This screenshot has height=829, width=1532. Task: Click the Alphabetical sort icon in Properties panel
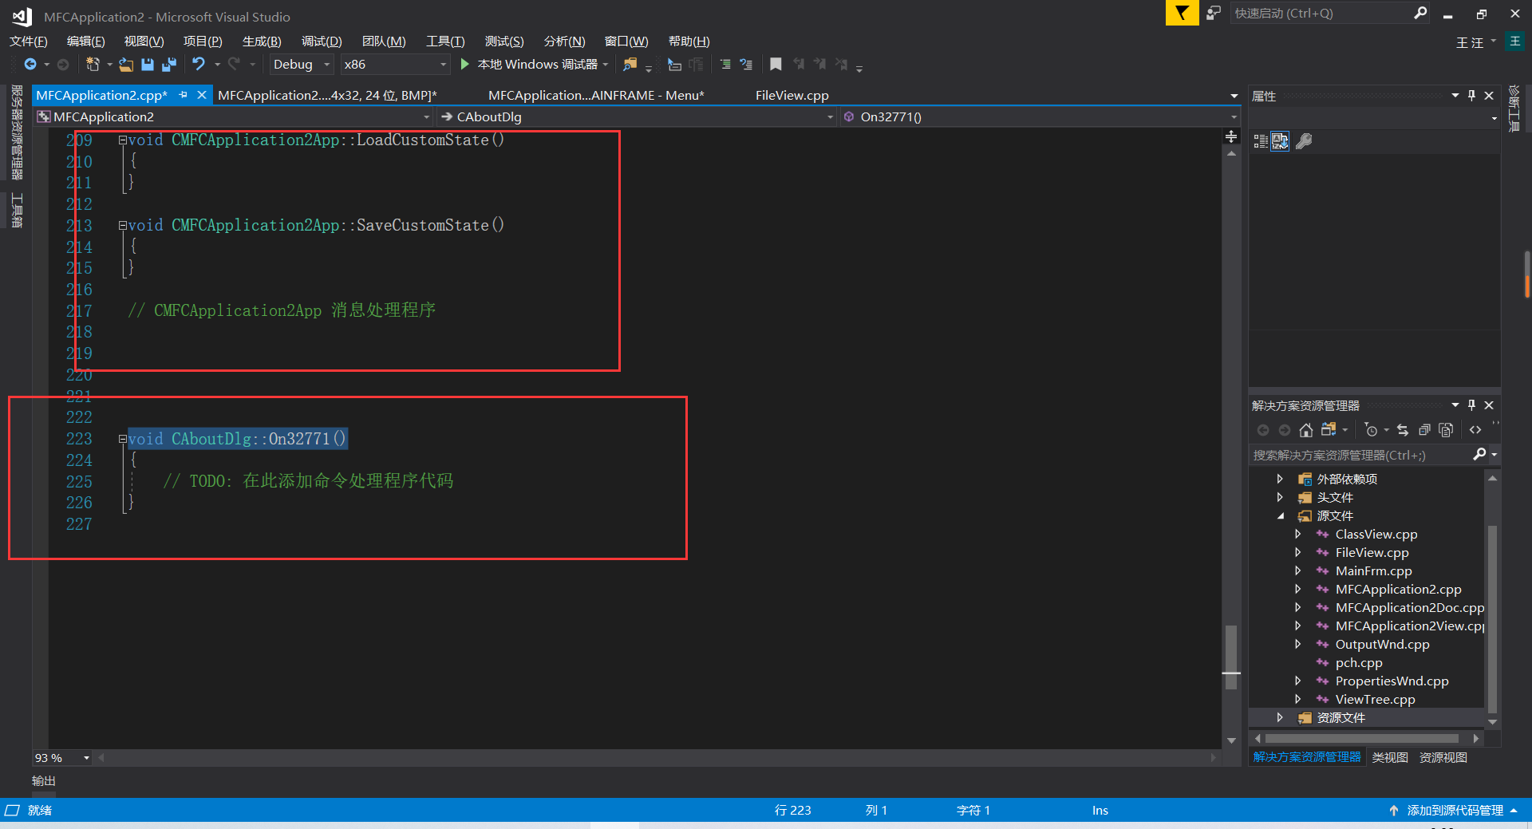point(1280,141)
